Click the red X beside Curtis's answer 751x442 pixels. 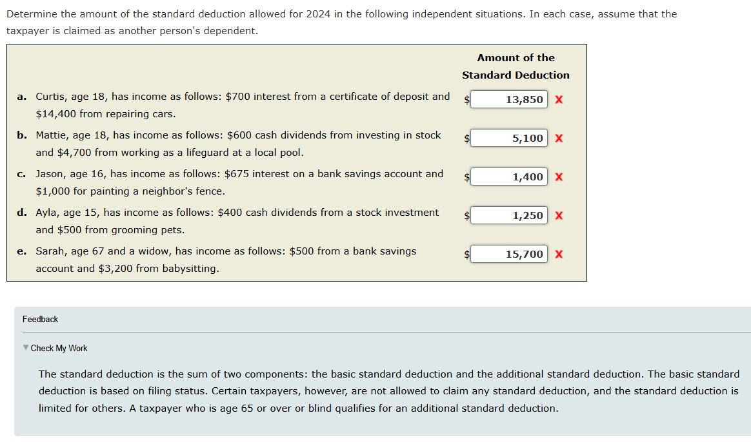click(559, 99)
